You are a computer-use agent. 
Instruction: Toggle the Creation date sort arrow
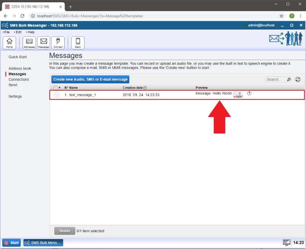(x=145, y=88)
